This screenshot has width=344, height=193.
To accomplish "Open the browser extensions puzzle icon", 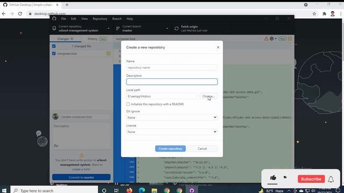I will (x=324, y=14).
